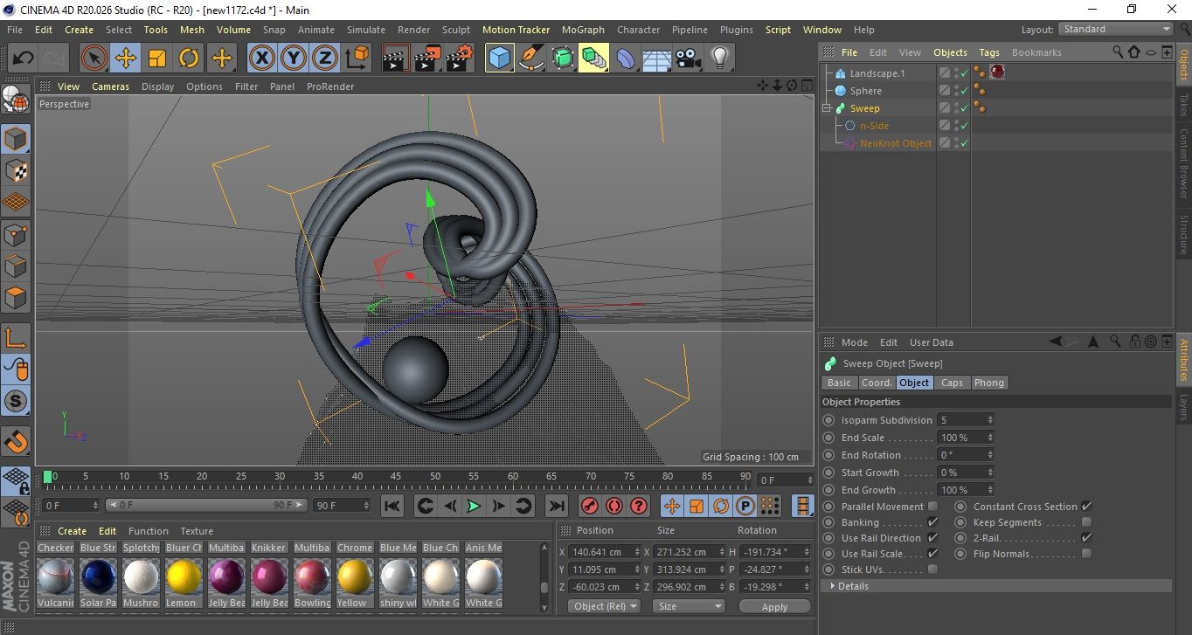Toggle Use Rail Scale checkbox
Image resolution: width=1192 pixels, height=635 pixels.
[x=933, y=554]
